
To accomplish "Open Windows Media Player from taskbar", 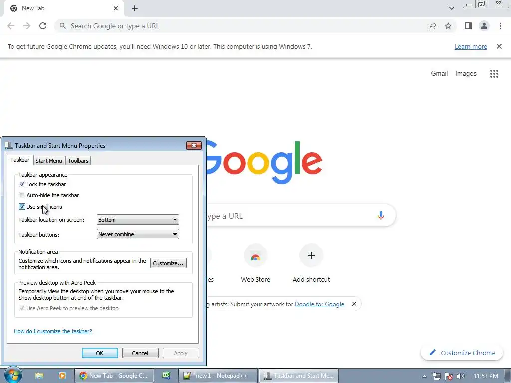I will coord(62,376).
